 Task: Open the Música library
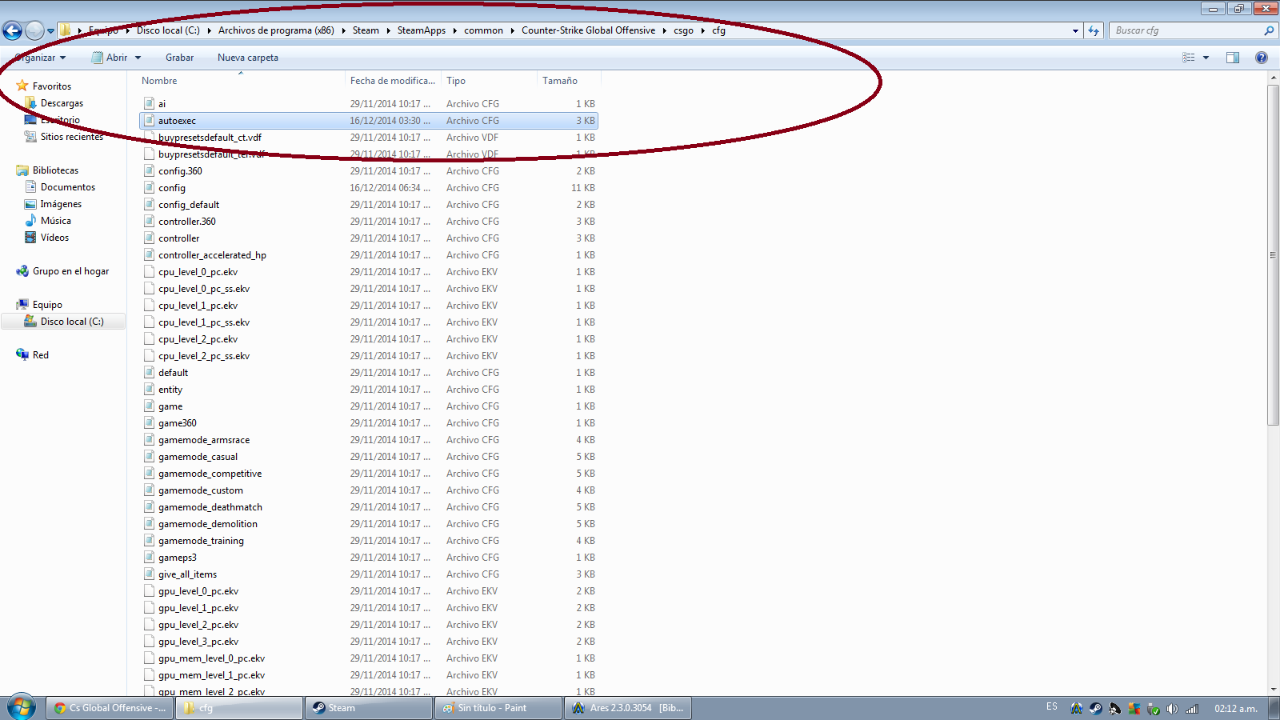pos(56,221)
